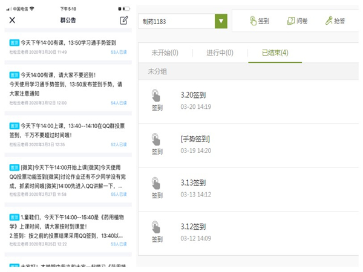Tap the edit announcement pencil icon
This screenshot has width=363, height=272.
click(124, 21)
